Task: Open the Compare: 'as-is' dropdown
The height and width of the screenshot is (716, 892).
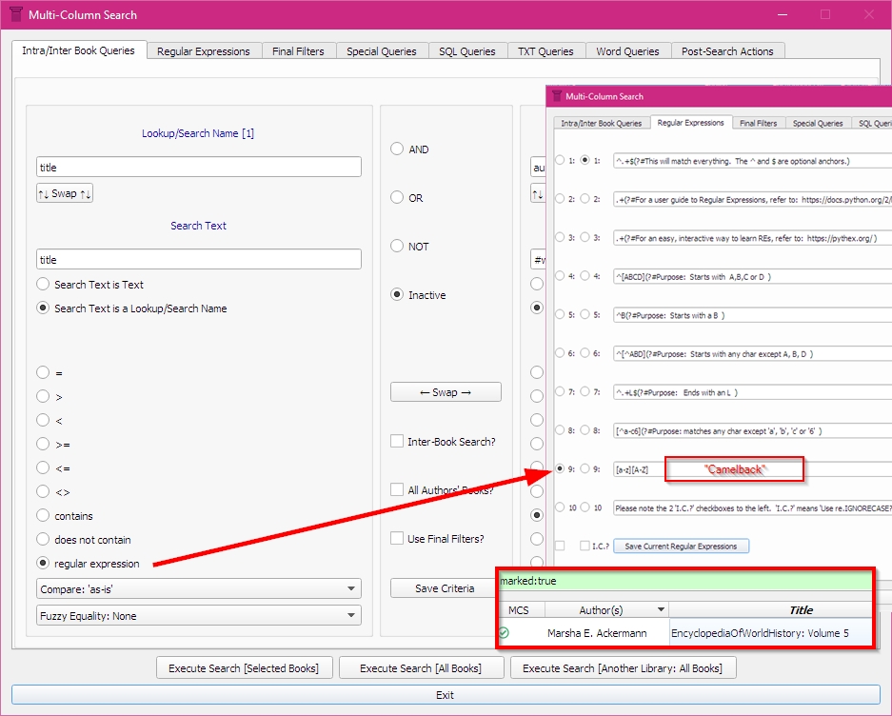Action: point(199,588)
